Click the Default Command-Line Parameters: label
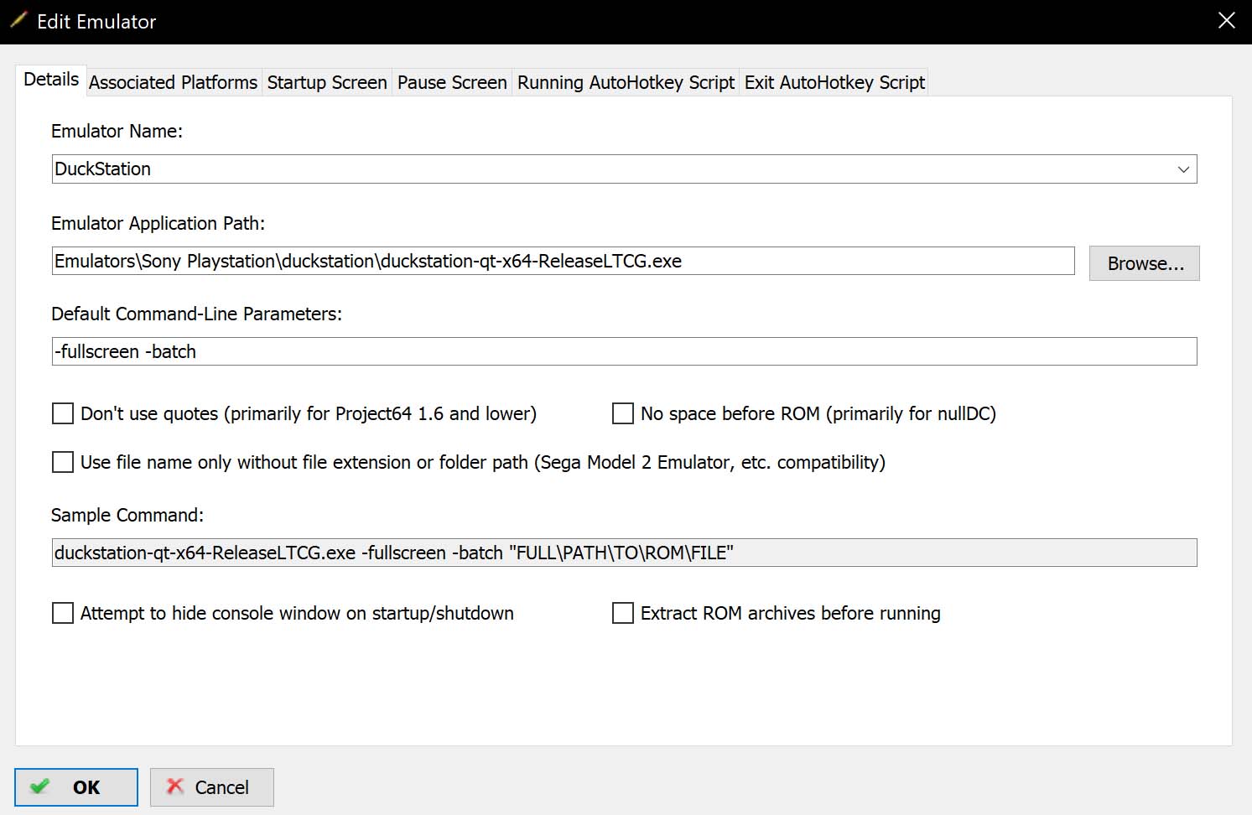Screen dimensions: 1252x815 click(196, 314)
